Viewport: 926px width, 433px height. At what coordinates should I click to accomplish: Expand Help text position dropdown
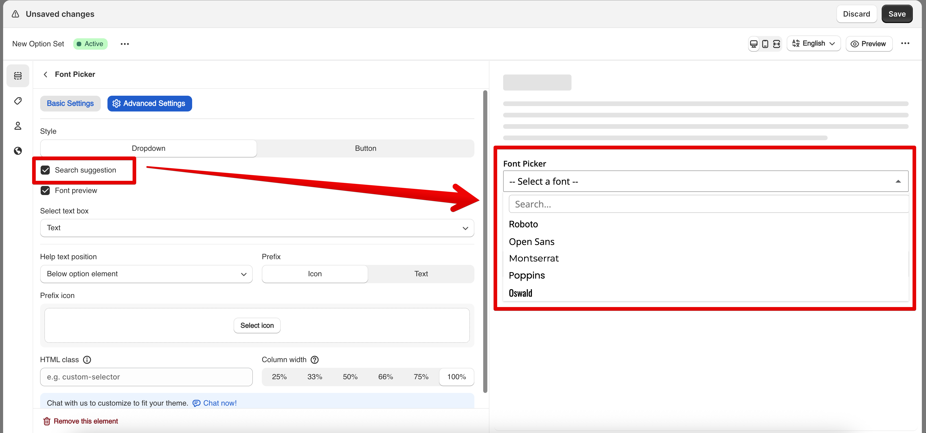[x=146, y=274]
